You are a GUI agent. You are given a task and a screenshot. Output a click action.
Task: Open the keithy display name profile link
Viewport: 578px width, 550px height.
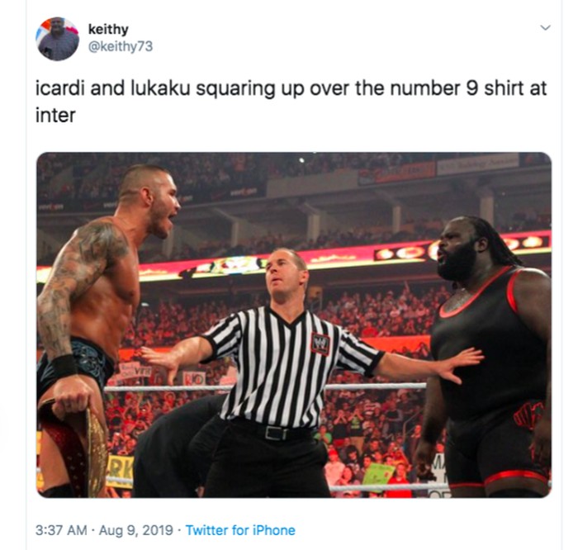pyautogui.click(x=108, y=29)
